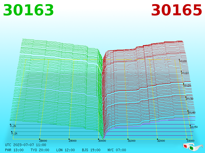Click the PAR 13:00 clock
The height and width of the screenshot is (153, 205).
pyautogui.click(x=14, y=150)
